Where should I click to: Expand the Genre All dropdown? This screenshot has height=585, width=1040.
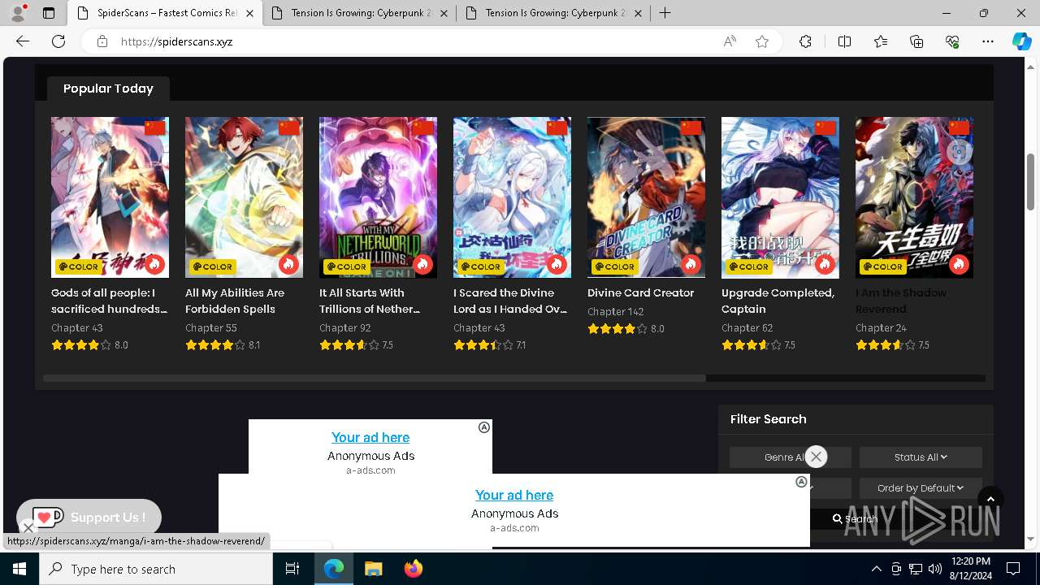[x=790, y=457]
